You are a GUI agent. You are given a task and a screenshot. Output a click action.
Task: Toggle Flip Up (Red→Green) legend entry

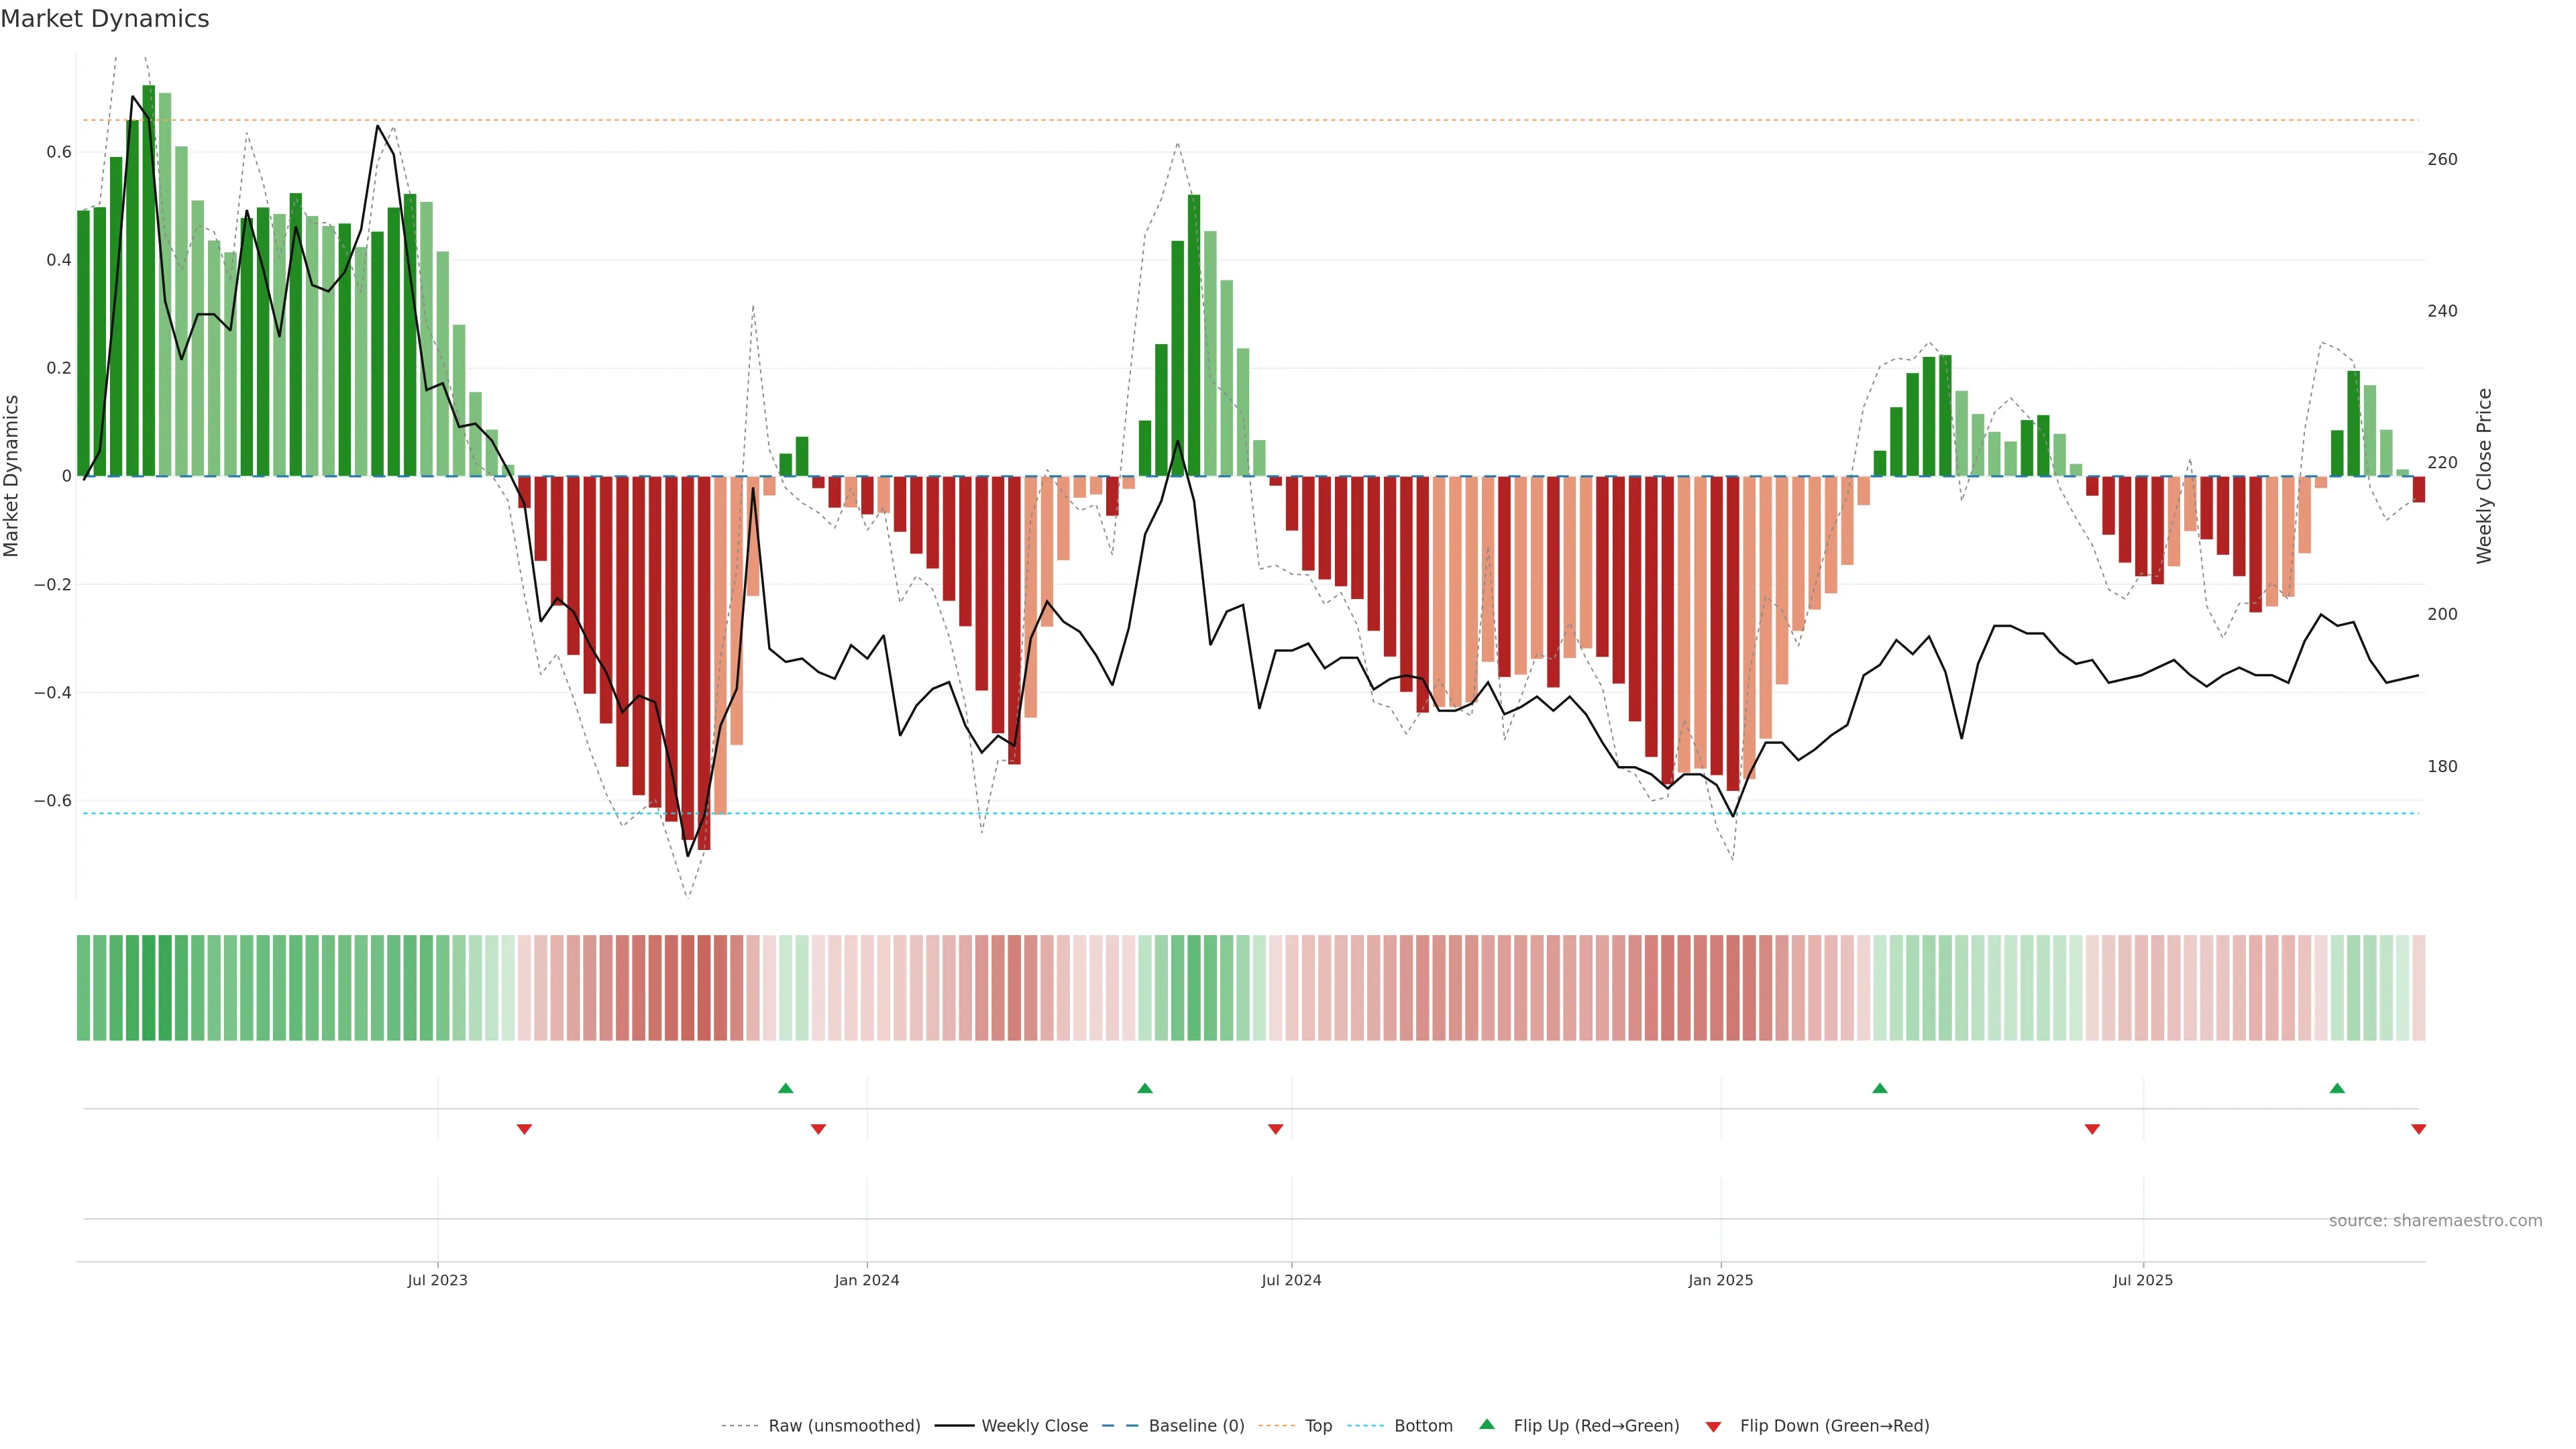click(1596, 1426)
